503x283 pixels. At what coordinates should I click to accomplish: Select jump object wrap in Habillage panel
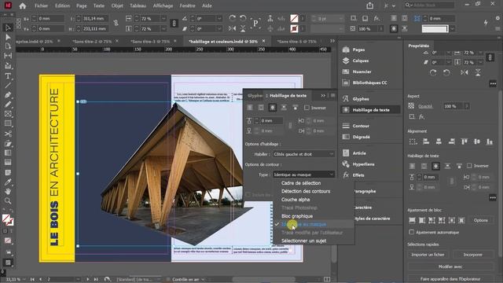[x=284, y=108]
